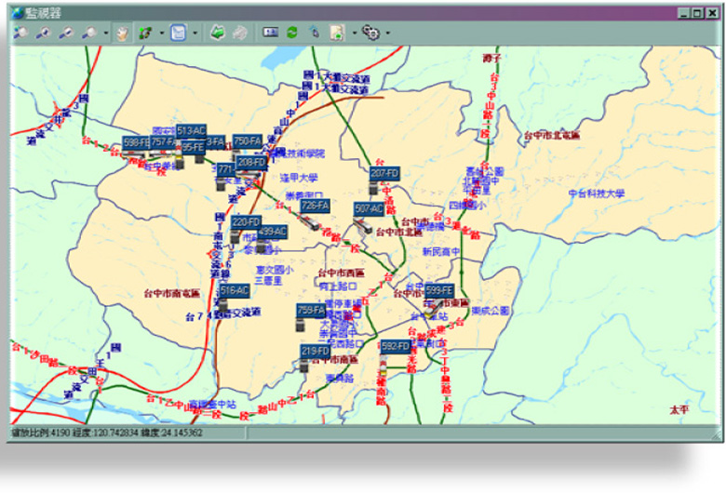The image size is (726, 493).
Task: Click the 逢甲大學 map label
Action: click(299, 178)
